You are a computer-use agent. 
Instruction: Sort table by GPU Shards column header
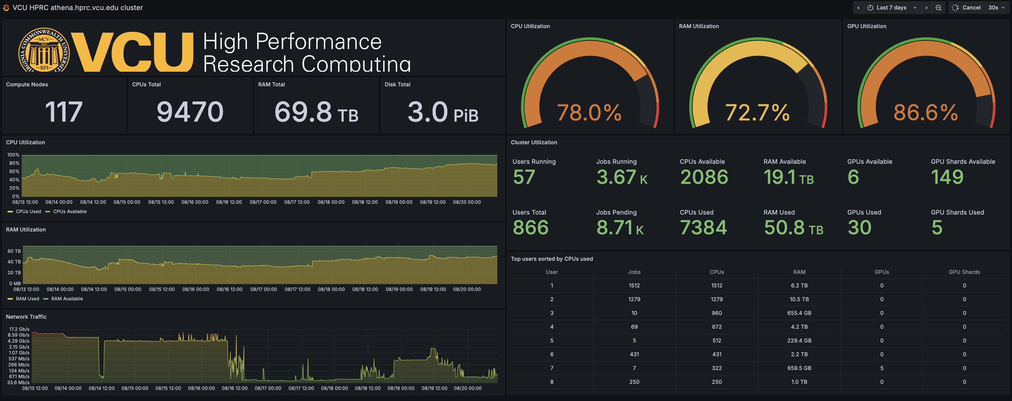[x=964, y=272]
